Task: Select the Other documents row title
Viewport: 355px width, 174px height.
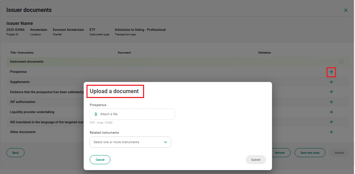Action: tap(22, 132)
